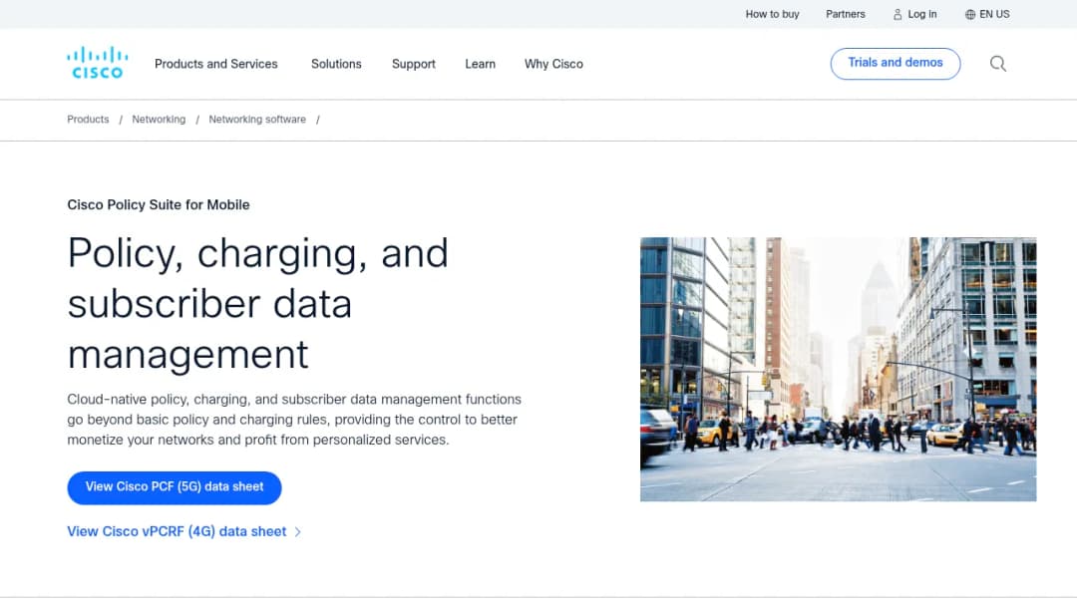Click chevron after vPCRF data sheet link
Viewport: 1077px width, 606px height.
tap(297, 532)
